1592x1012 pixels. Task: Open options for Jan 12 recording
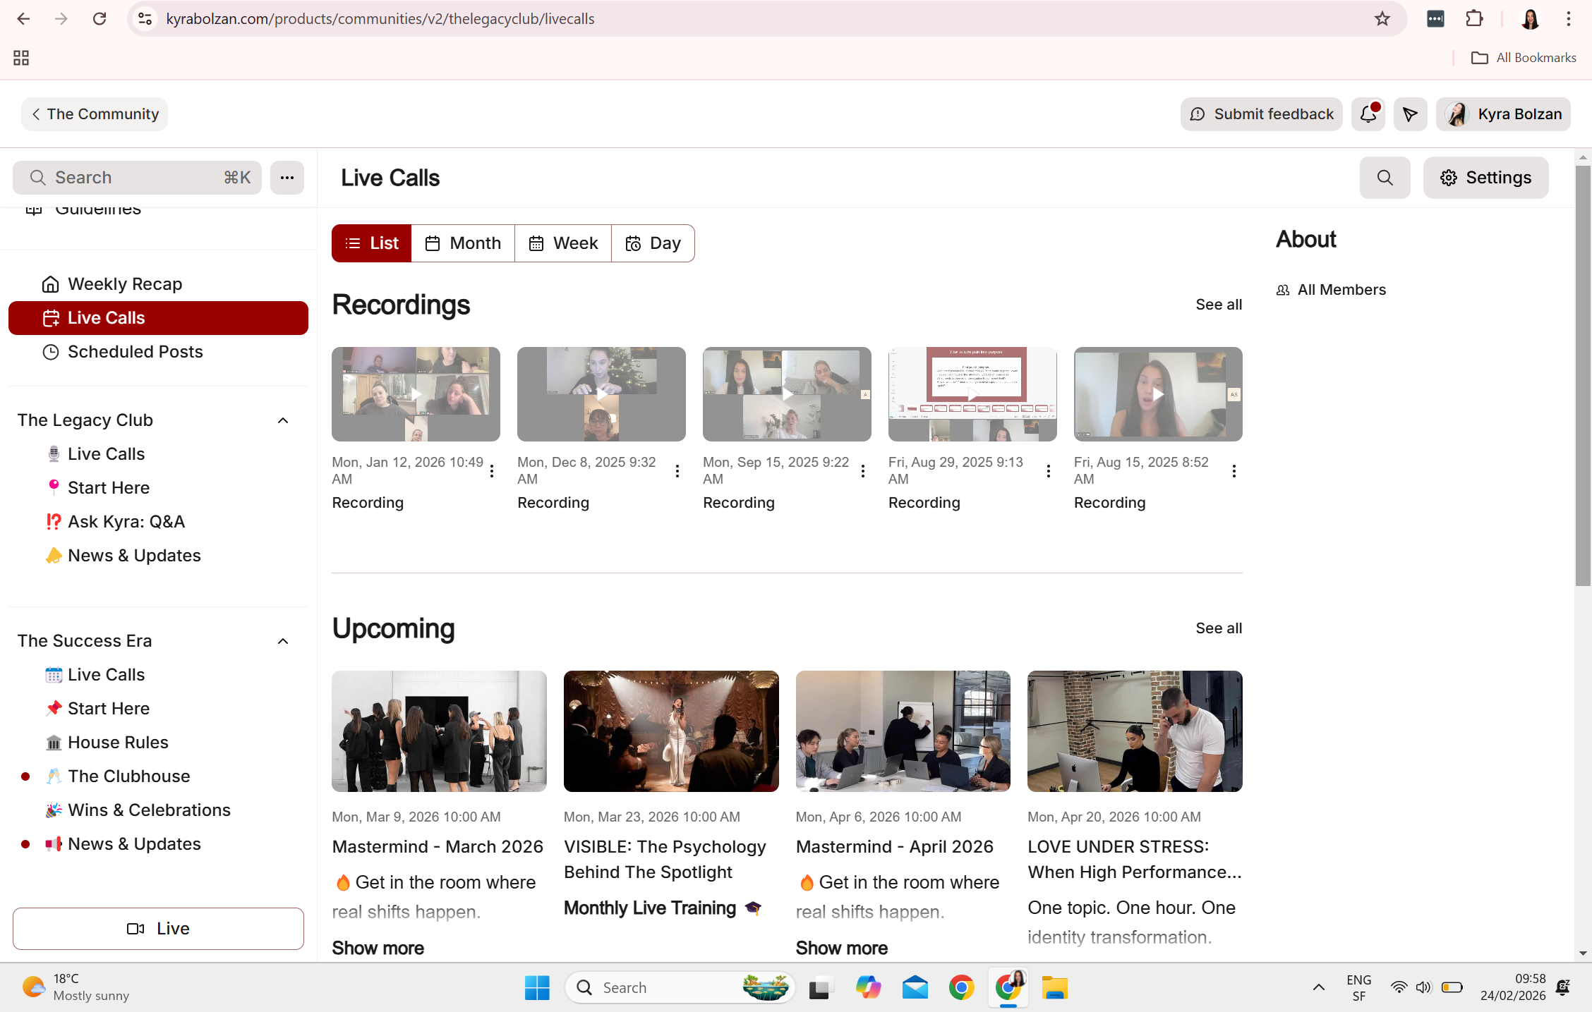click(x=492, y=471)
